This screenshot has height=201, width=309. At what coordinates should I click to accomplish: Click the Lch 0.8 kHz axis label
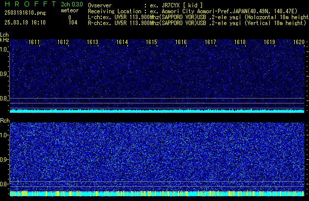4,99
